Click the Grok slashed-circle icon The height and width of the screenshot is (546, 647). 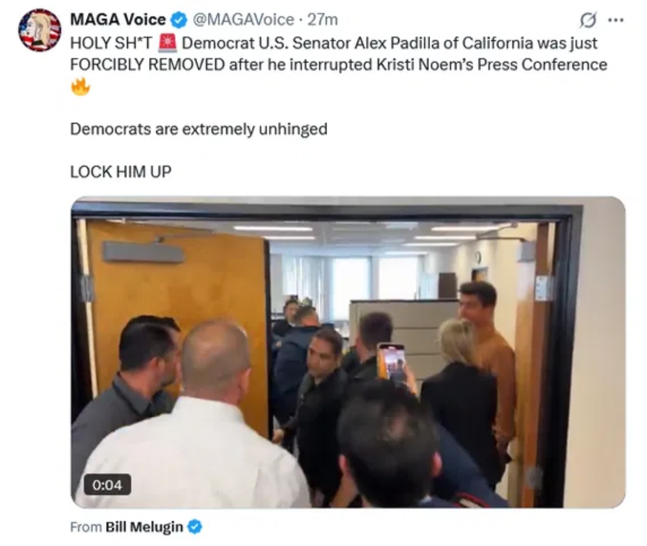tap(588, 20)
